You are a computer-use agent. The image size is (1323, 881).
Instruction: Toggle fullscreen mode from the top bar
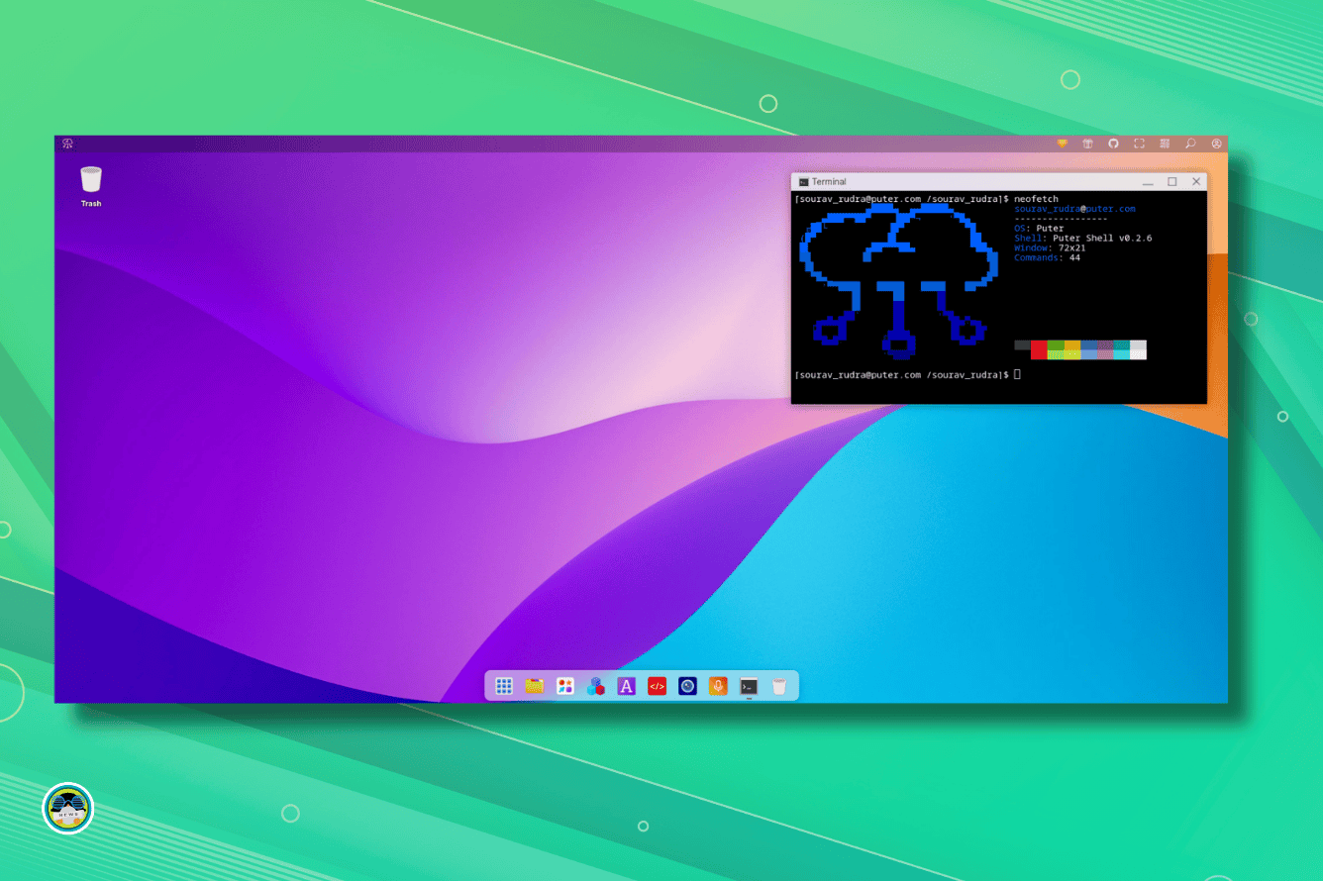click(1139, 144)
